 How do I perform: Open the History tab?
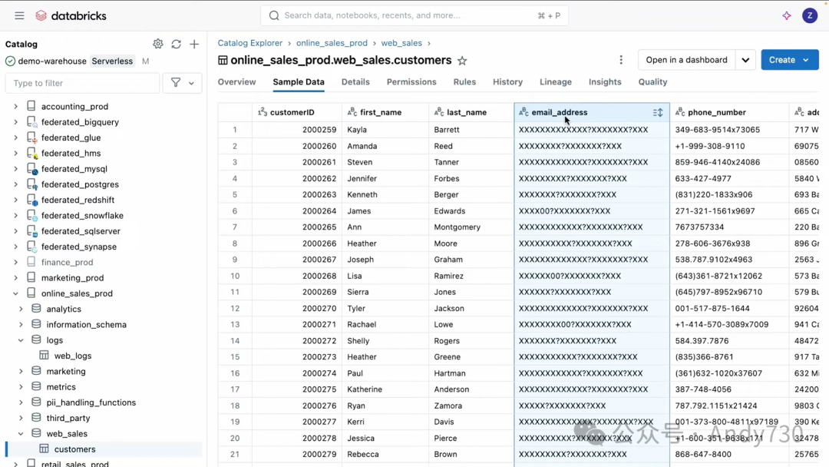pos(507,82)
